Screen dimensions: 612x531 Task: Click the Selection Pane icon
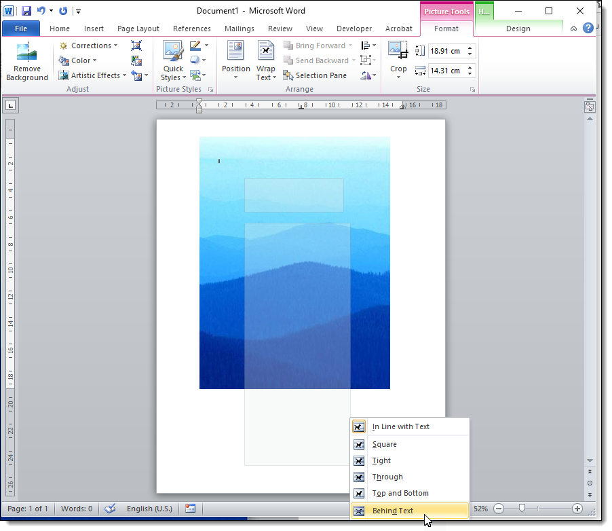[x=288, y=75]
